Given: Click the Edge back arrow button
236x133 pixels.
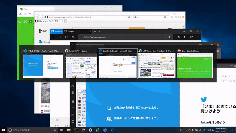Looking at the screenshot, I should coord(53,37).
